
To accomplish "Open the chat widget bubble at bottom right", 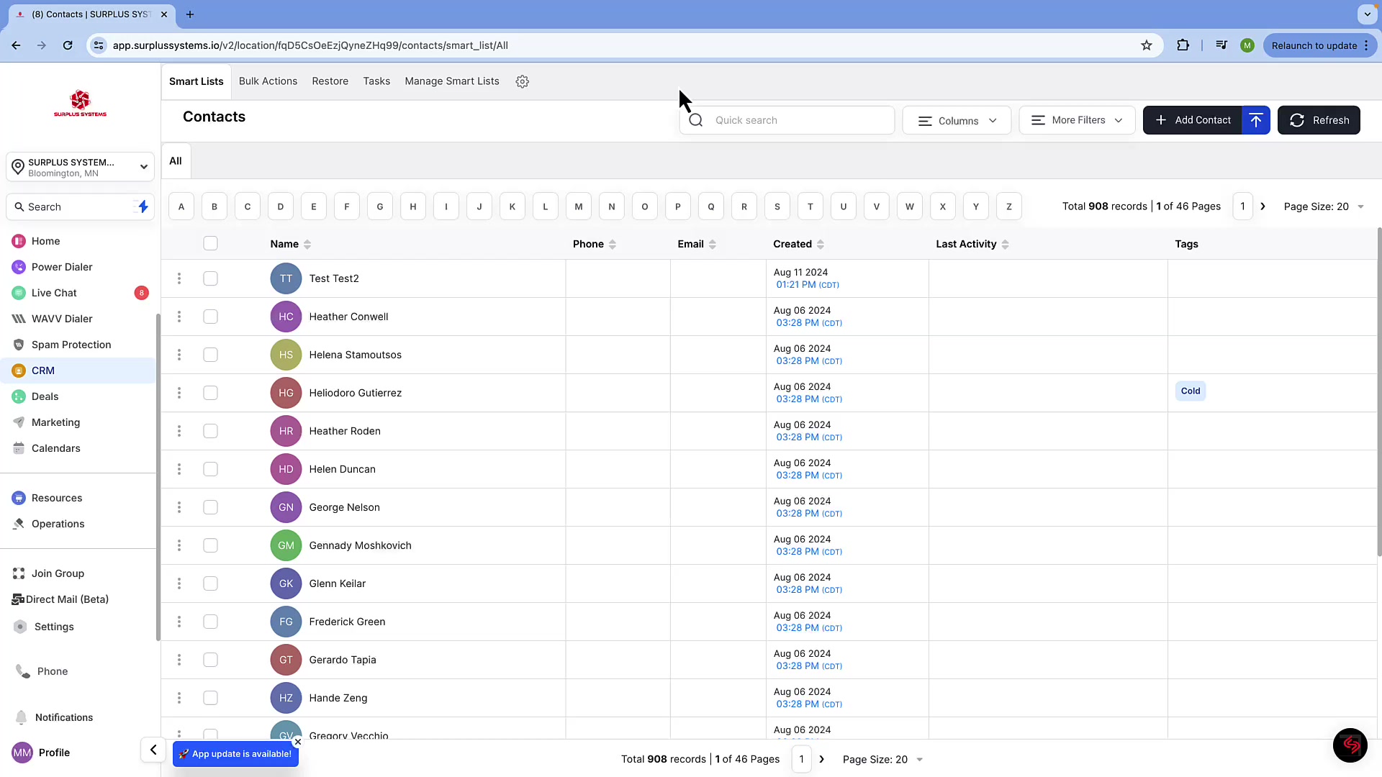I will point(1350,745).
